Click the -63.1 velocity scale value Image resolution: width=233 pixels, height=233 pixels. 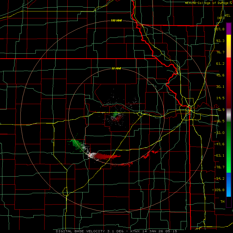pos(220,156)
